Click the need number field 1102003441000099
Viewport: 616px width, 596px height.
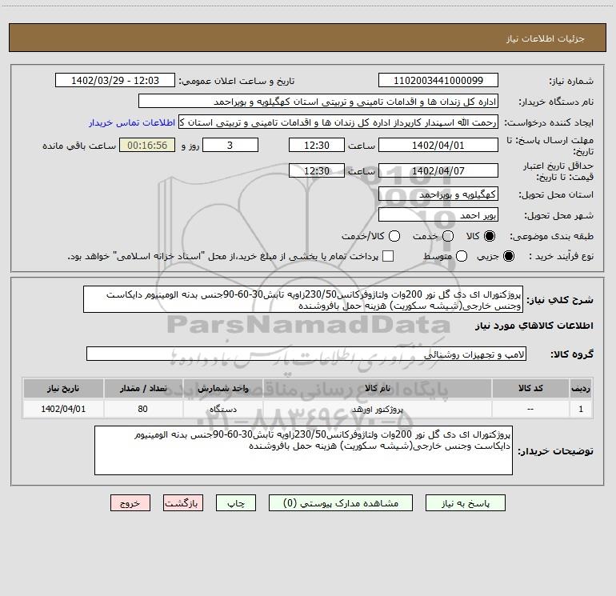coord(438,81)
